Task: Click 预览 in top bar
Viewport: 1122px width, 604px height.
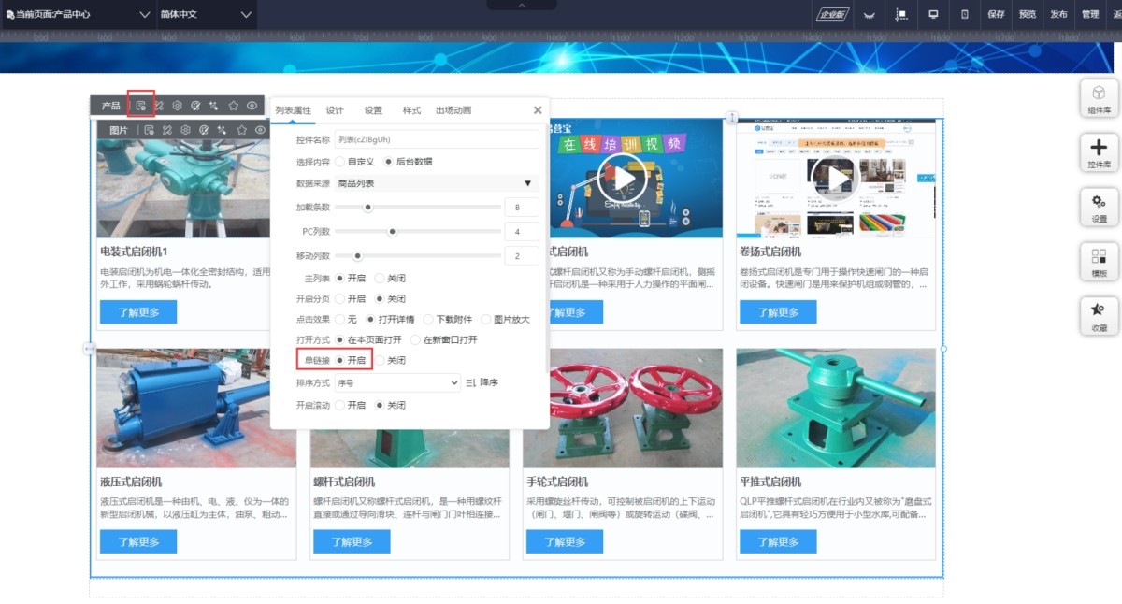Action: tap(1028, 14)
